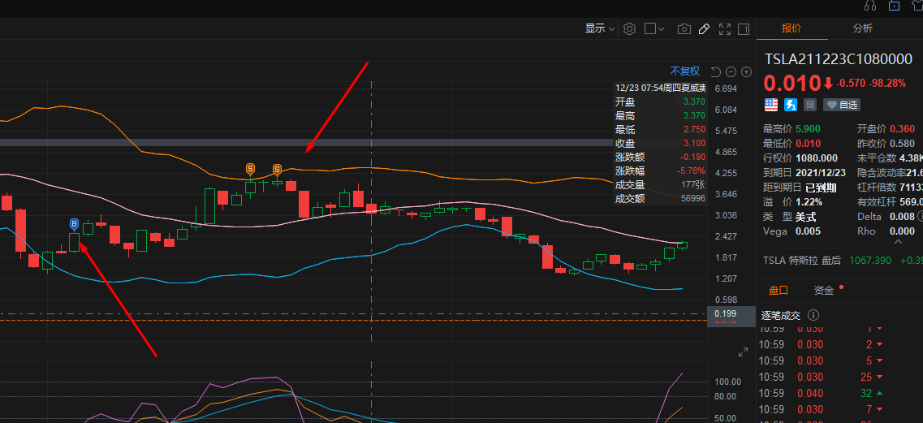Open the chart layout square dropdown
Screen dimensions: 923x423
[654, 28]
